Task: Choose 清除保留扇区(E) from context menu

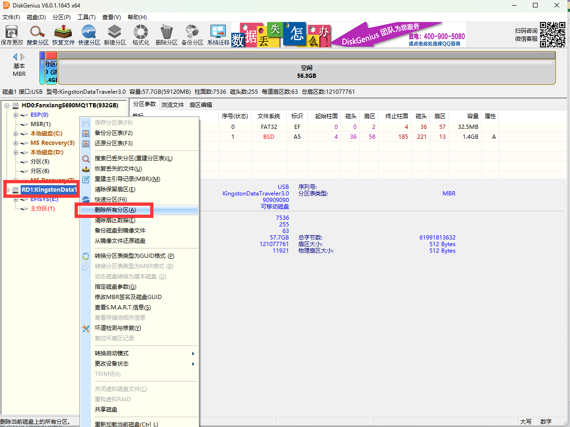Action: tap(139, 189)
